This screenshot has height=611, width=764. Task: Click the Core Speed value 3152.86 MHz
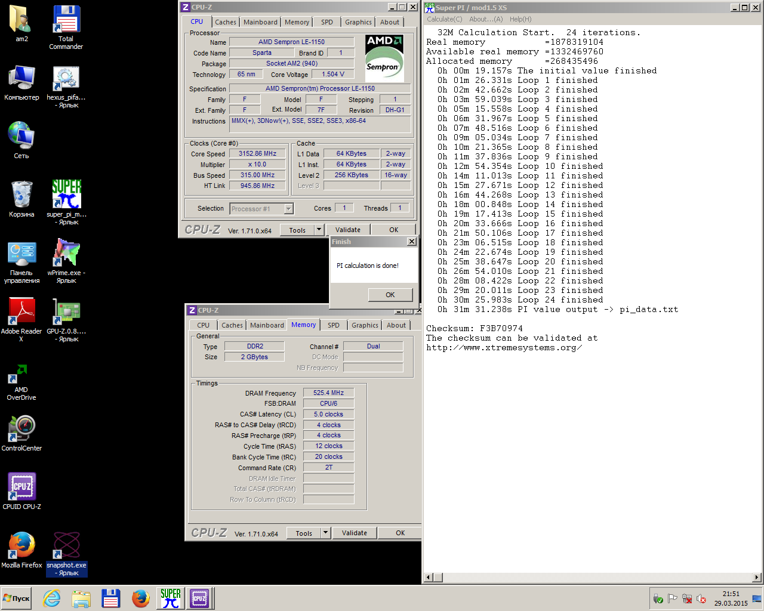[x=258, y=153]
